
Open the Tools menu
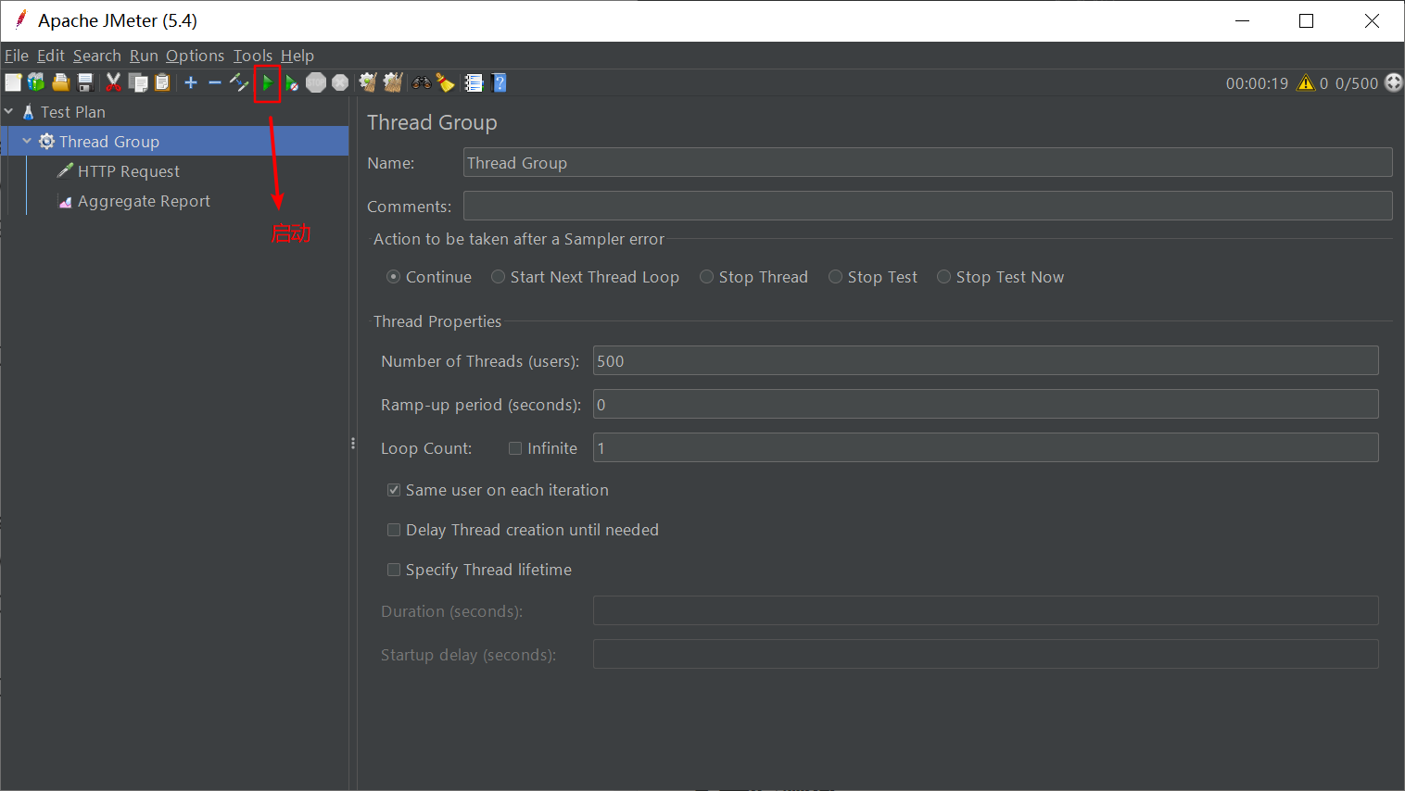(253, 56)
